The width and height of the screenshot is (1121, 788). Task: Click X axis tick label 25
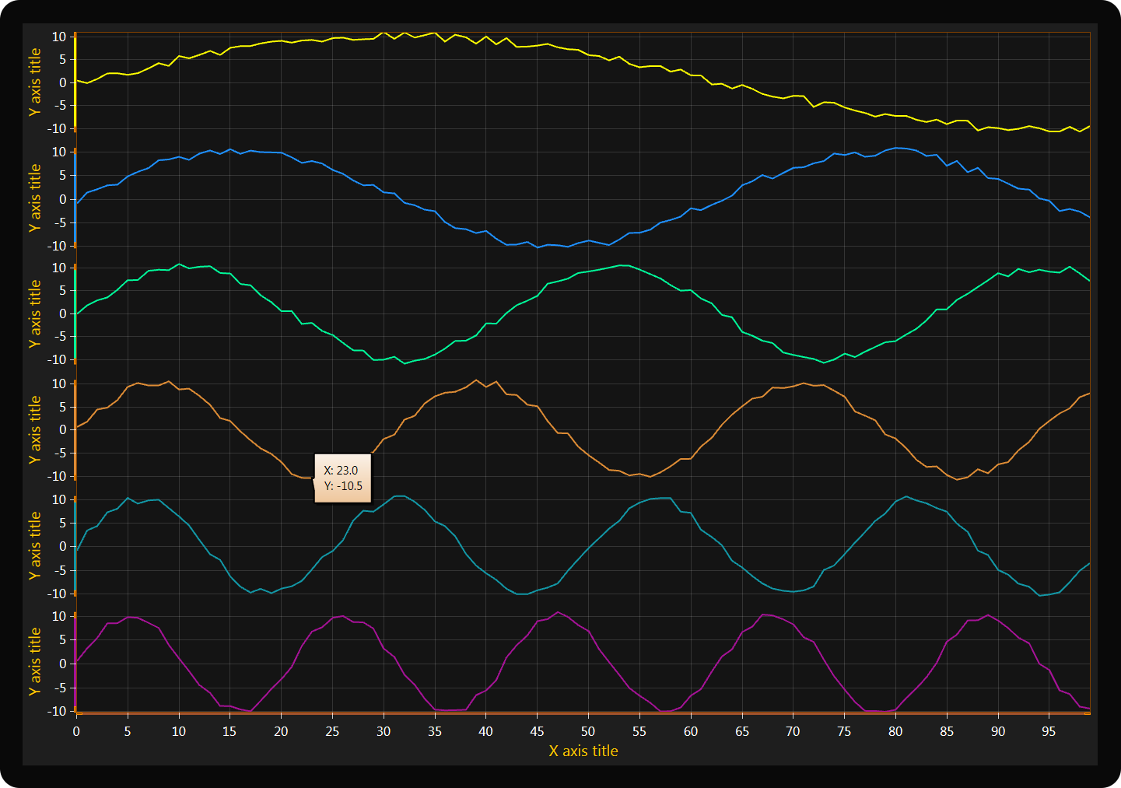[x=332, y=731]
